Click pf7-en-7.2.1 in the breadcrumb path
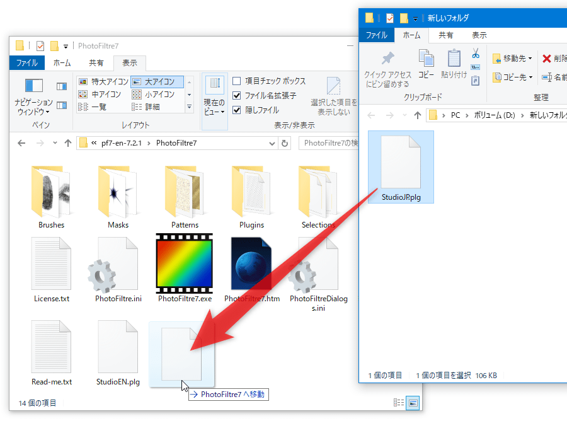This screenshot has height=421, width=567. 122,143
